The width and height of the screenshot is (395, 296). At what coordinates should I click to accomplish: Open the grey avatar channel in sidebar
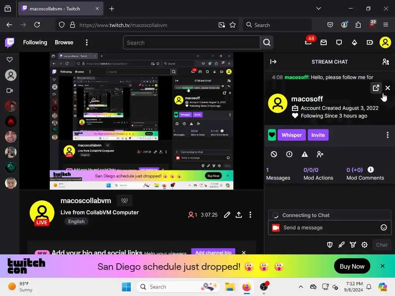point(11,75)
